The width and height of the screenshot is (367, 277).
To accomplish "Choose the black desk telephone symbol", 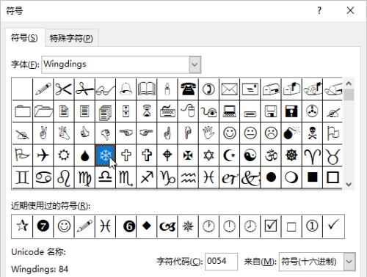I will (188, 89).
